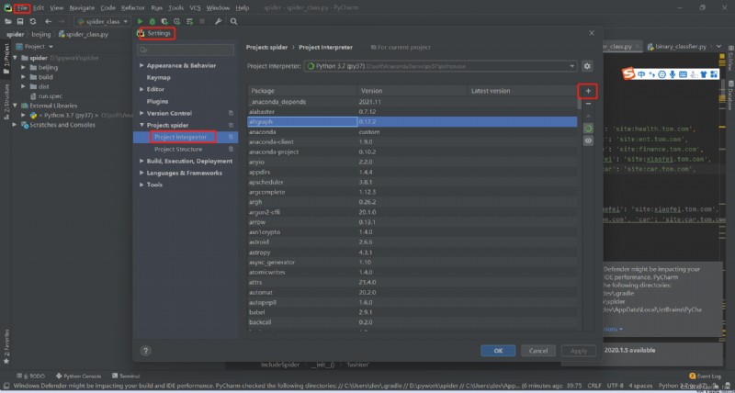Click the interpreter gear settings icon
Image resolution: width=735 pixels, height=393 pixels.
click(x=587, y=66)
